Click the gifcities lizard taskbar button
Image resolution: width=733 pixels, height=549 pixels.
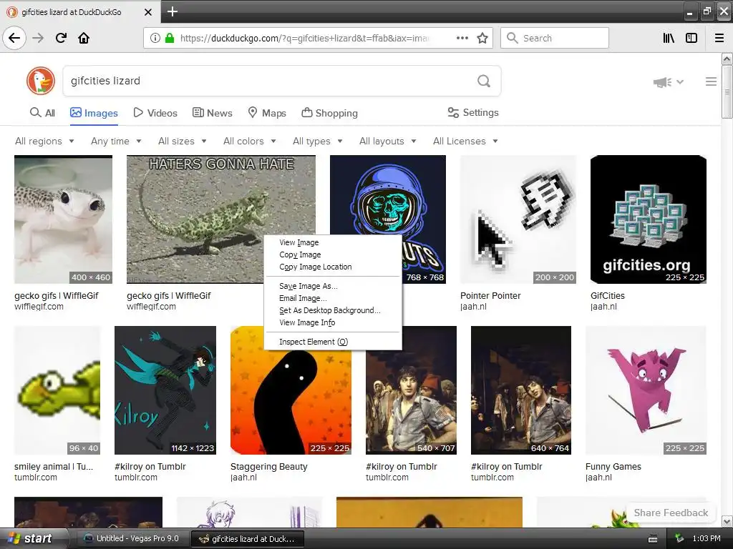click(x=247, y=539)
